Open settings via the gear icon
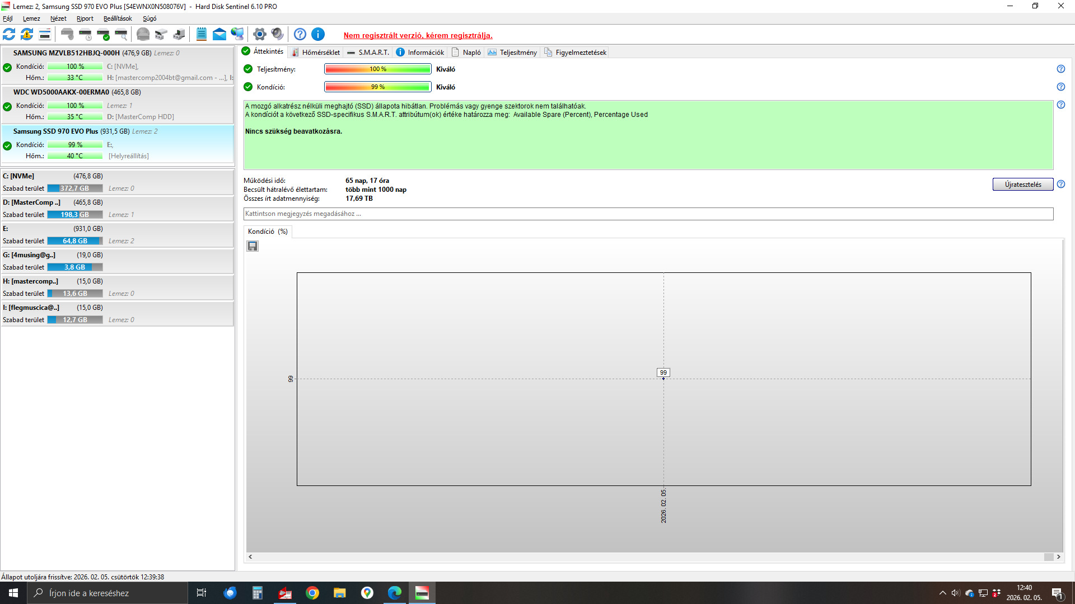This screenshot has width=1075, height=604. click(259, 35)
